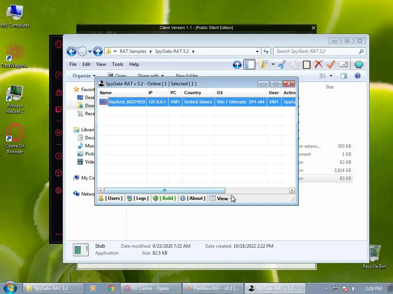Click the red X Delete toolbar icon

319,64
